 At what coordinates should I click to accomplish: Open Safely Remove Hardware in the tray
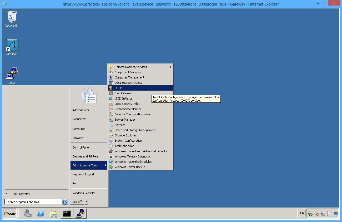click(x=310, y=214)
